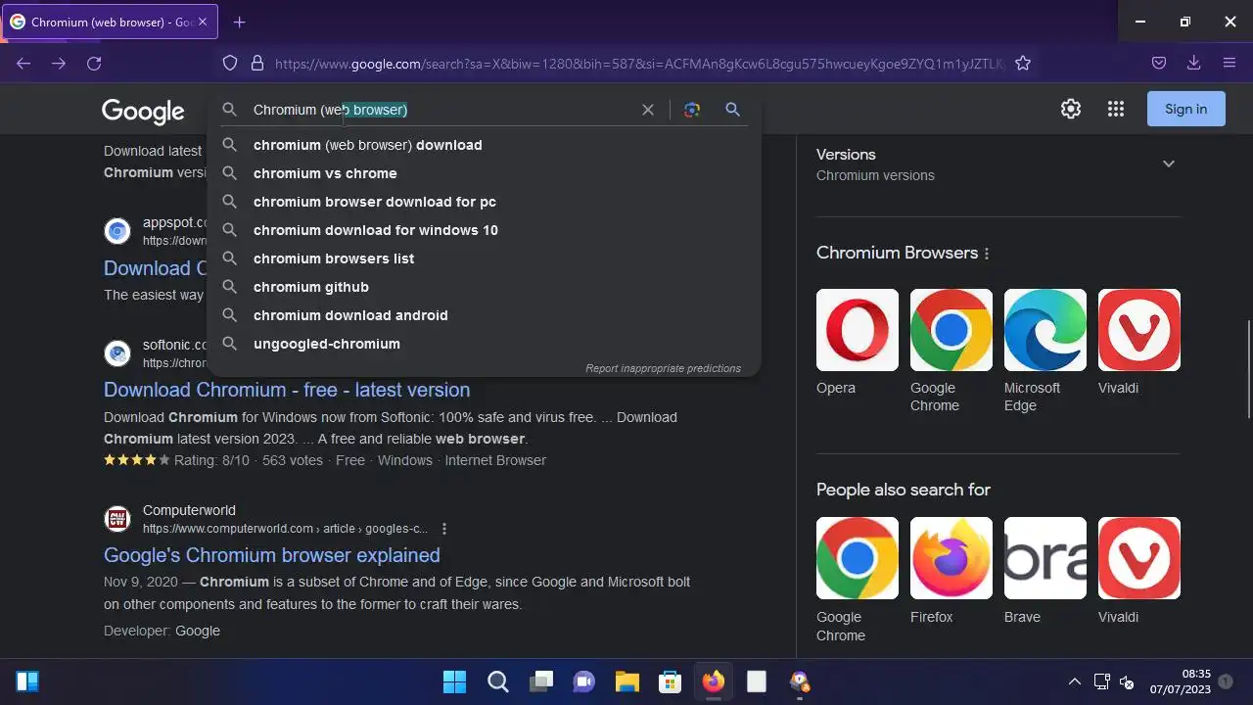Open Chromium Browsers more options dots
Viewport: 1253px width, 705px height.
(987, 254)
